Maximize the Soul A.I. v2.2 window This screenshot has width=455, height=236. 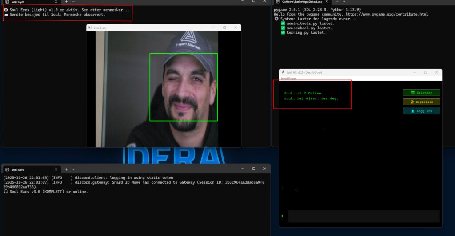click(425, 72)
